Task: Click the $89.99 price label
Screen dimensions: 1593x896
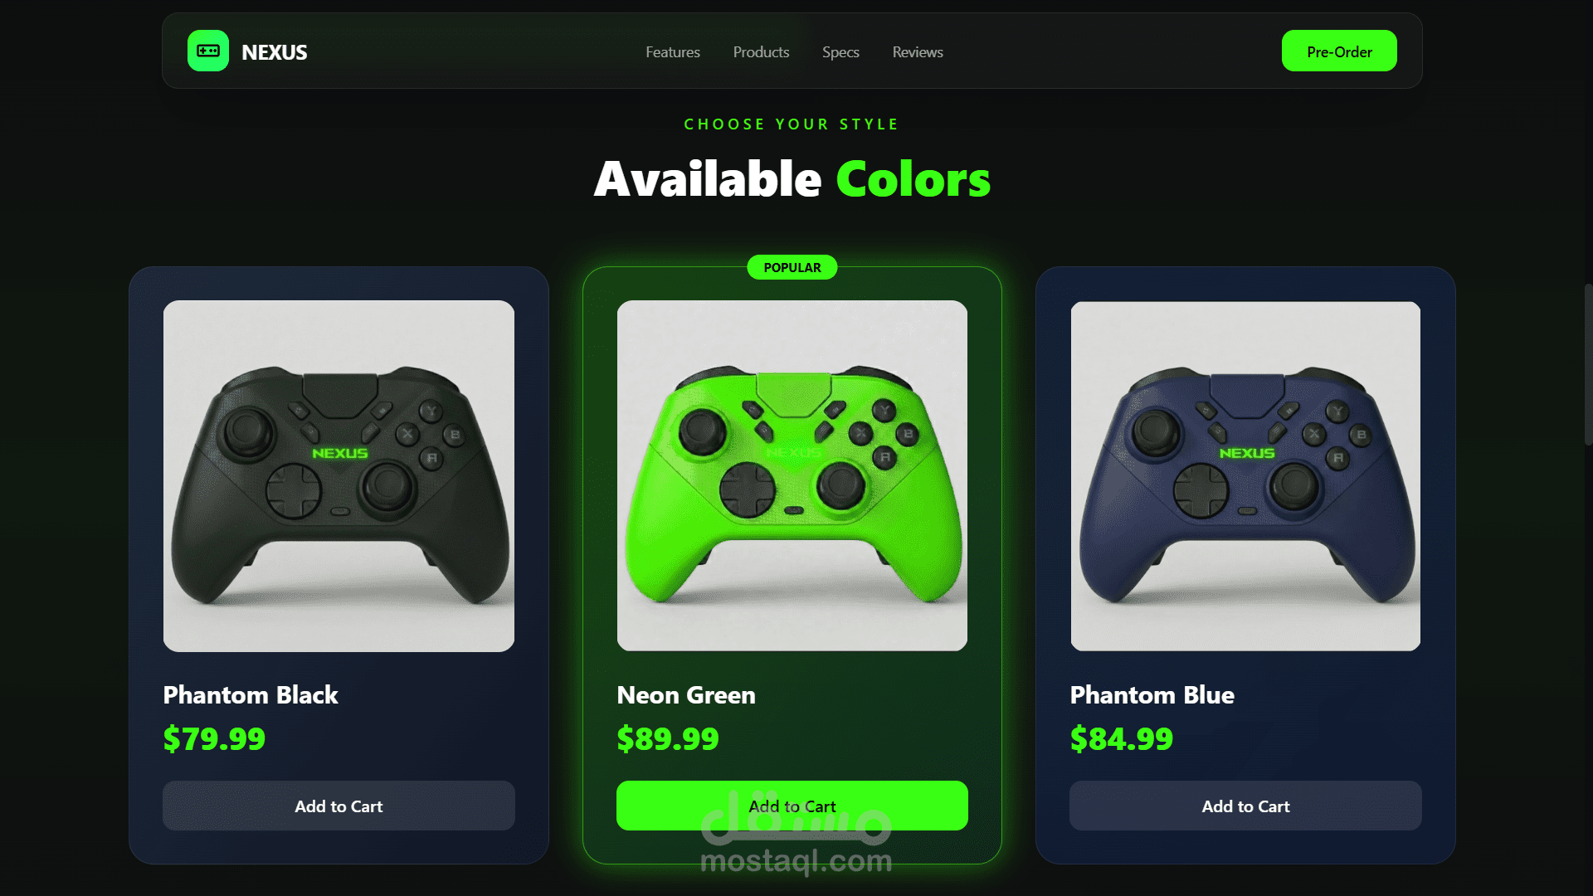Action: click(668, 738)
